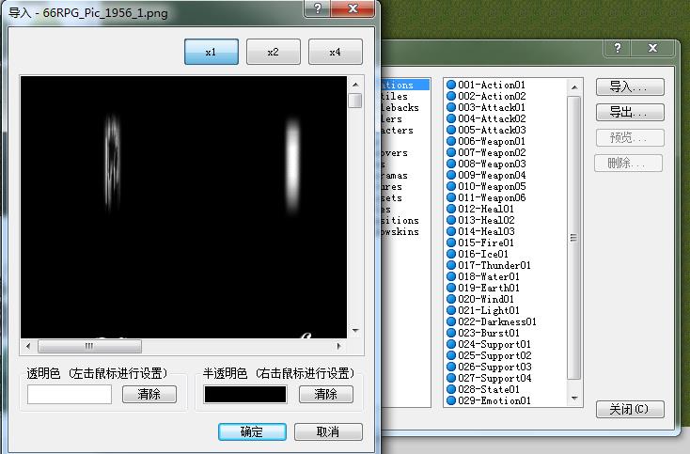Image resolution: width=690 pixels, height=454 pixels.
Task: Click the black semi-transparent color swatch
Action: point(245,394)
